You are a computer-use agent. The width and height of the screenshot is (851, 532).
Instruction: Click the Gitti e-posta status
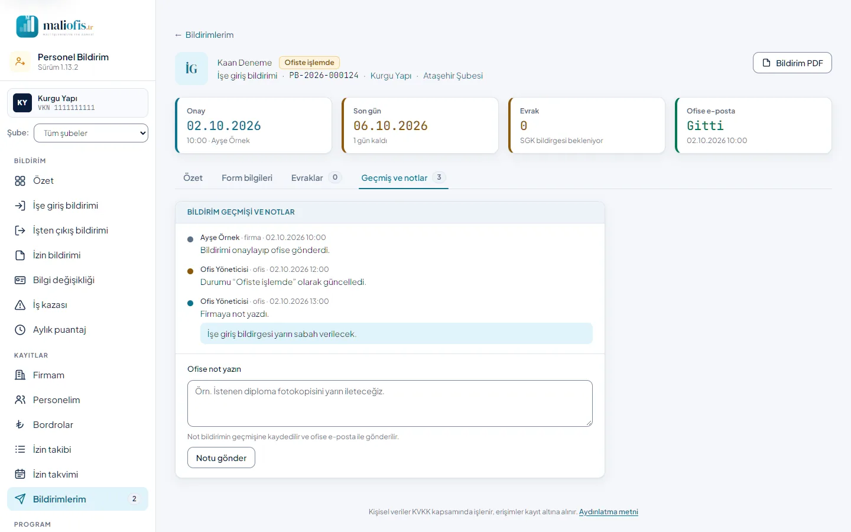[x=705, y=126]
